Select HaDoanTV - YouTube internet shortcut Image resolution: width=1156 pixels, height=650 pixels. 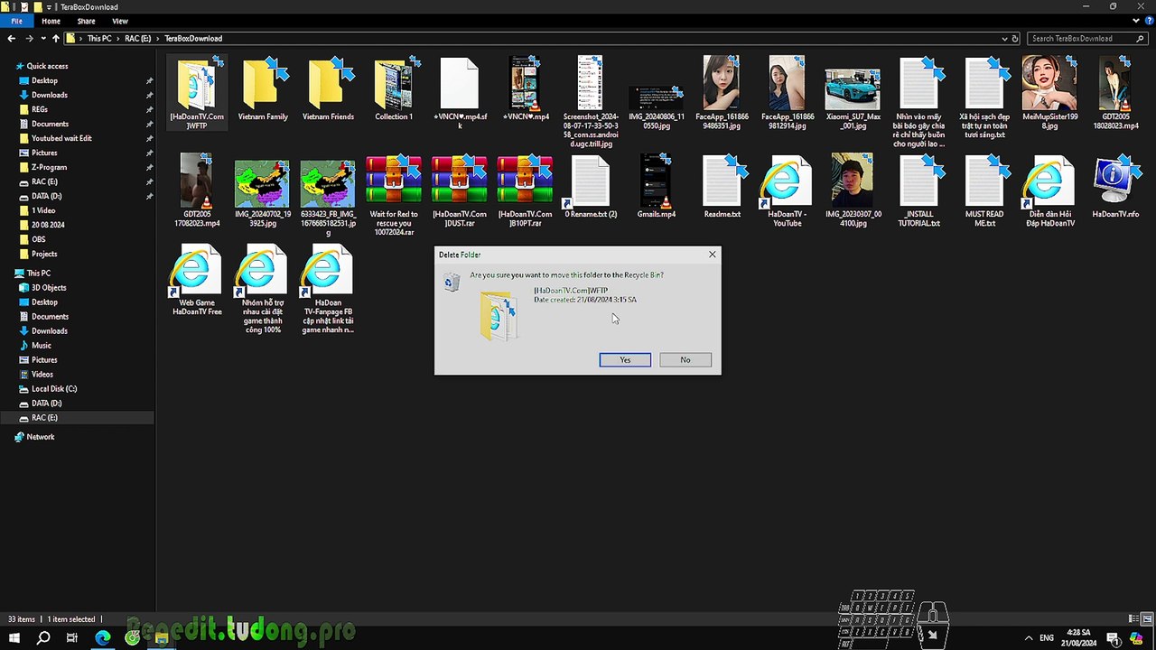(x=788, y=192)
